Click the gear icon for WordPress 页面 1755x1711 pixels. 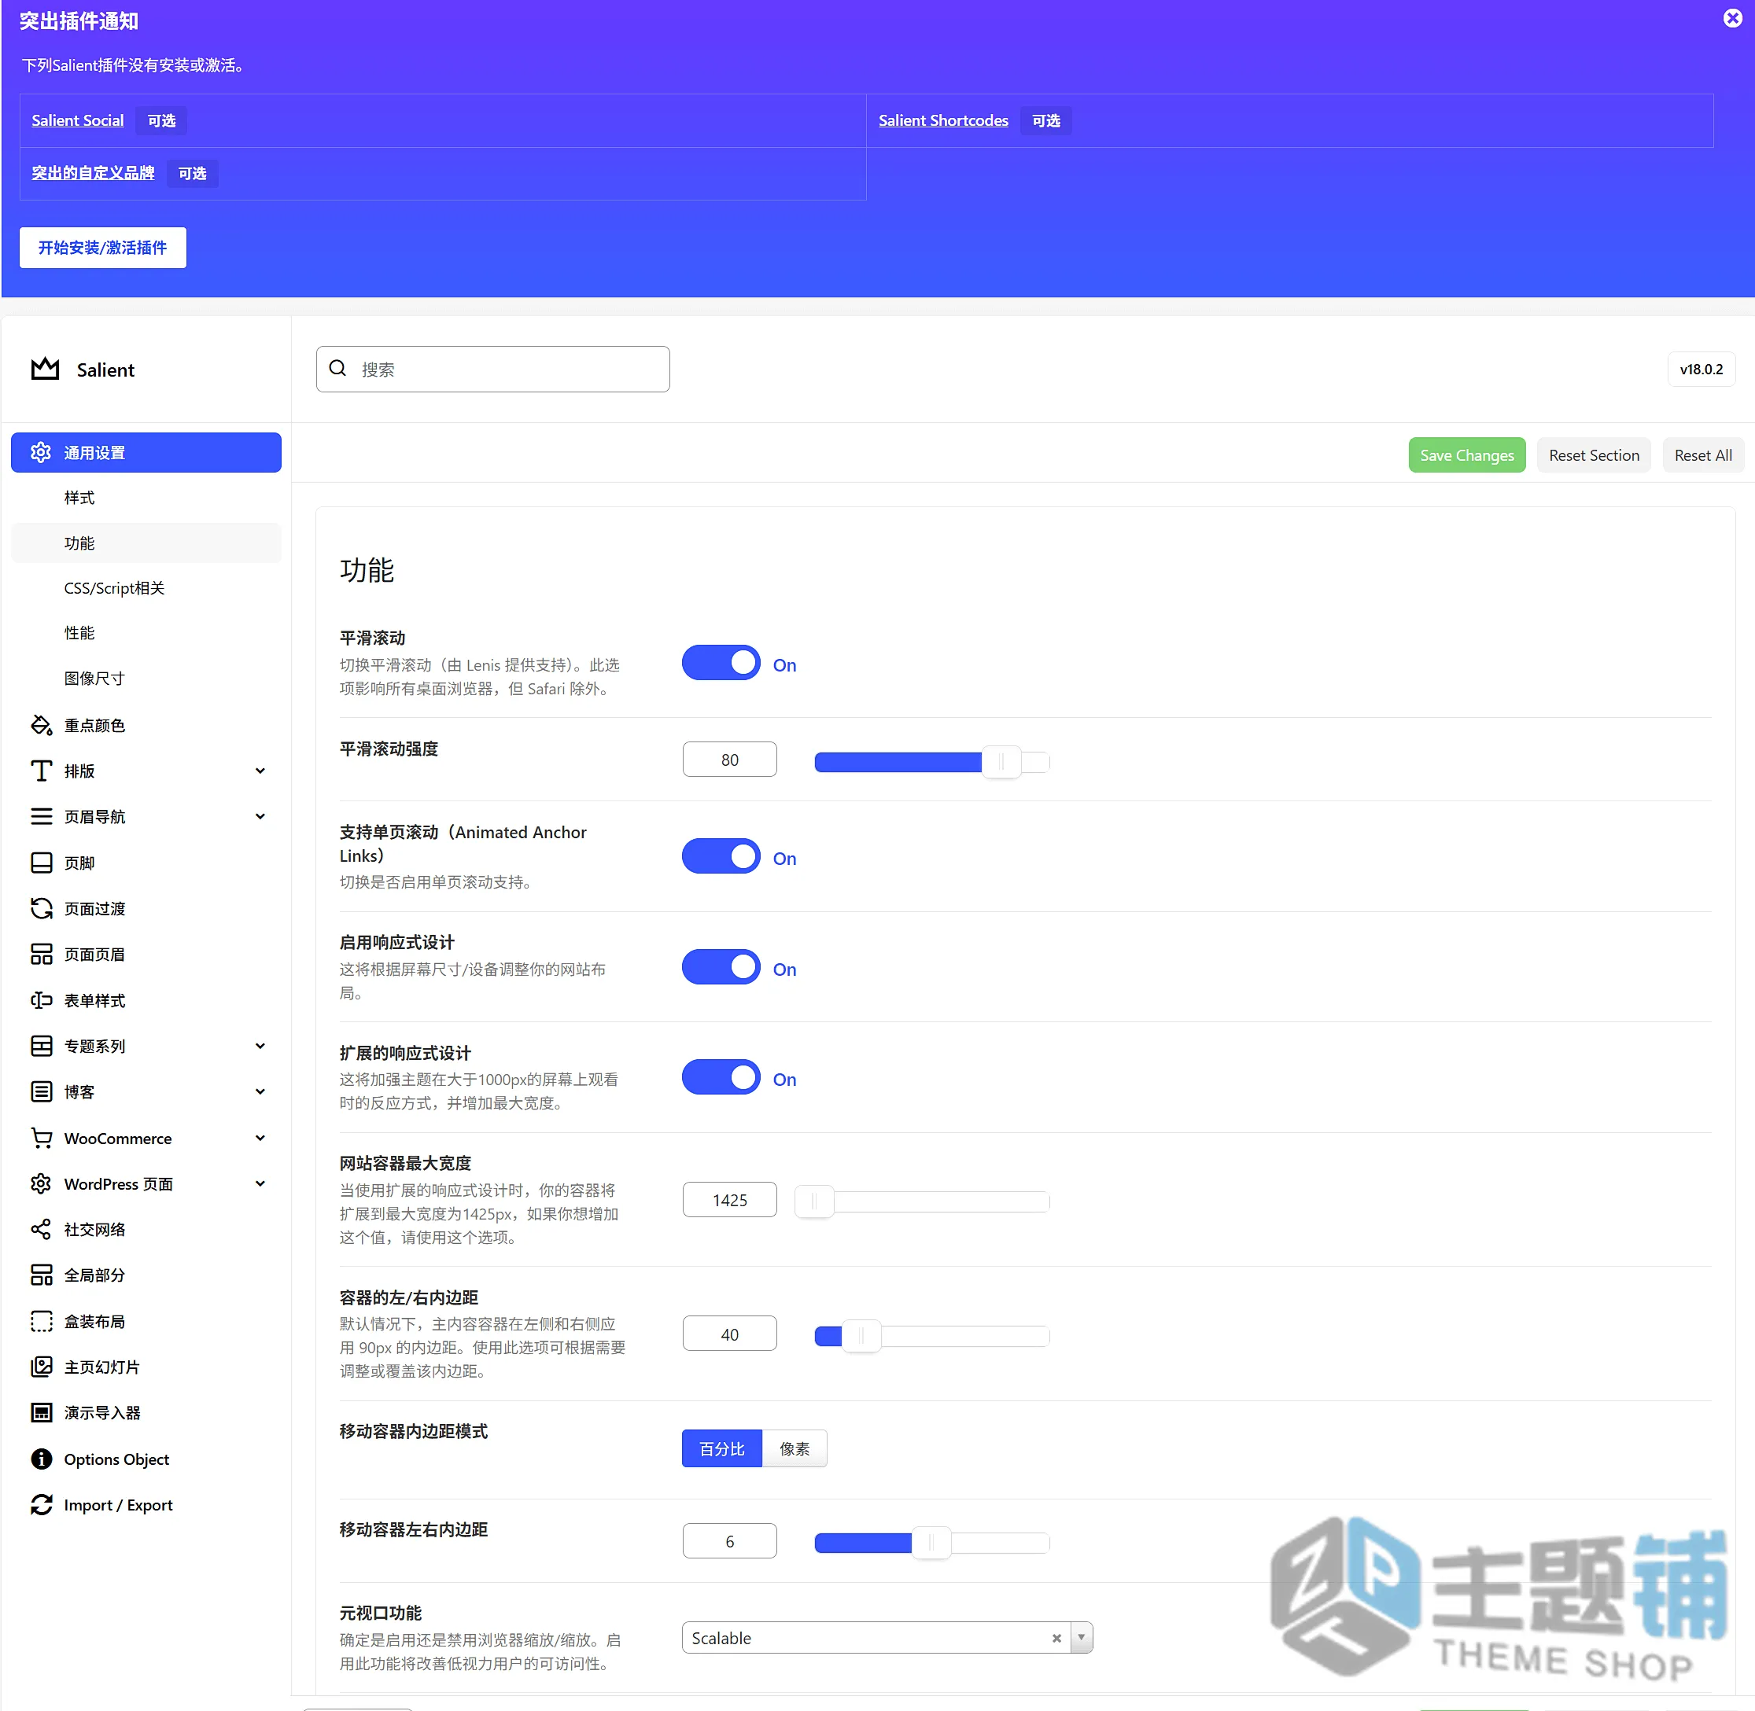[42, 1183]
